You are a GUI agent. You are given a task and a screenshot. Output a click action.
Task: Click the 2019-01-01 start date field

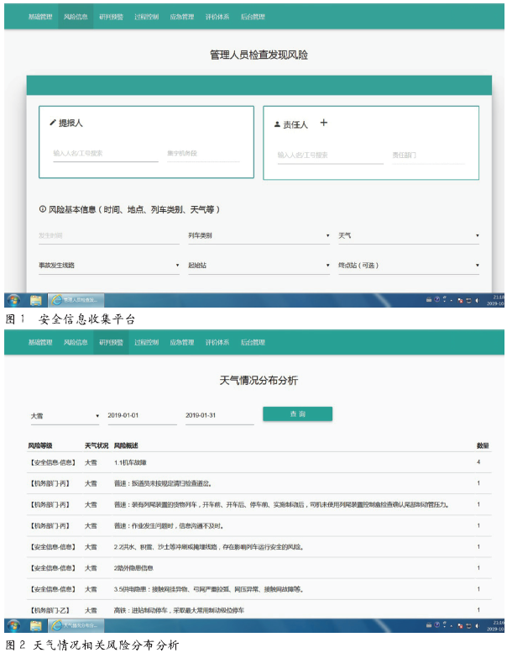click(141, 415)
